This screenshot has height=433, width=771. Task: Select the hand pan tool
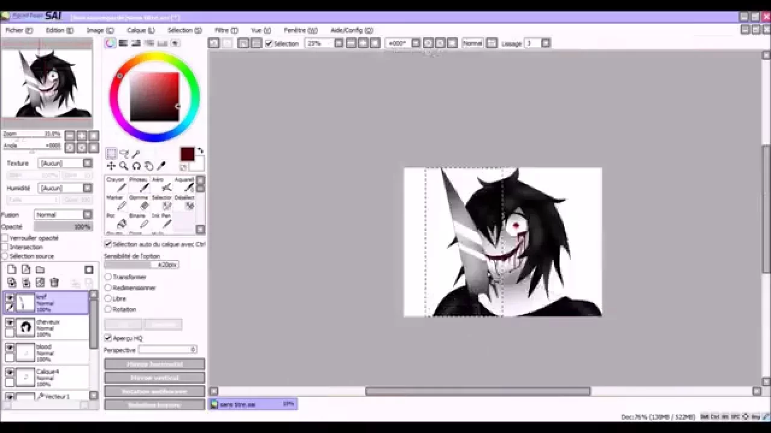(x=149, y=166)
